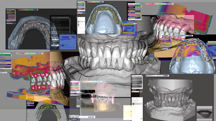Select the yellow row in the top-left window's layer list
This screenshot has width=216, height=121.
pos(11,12)
